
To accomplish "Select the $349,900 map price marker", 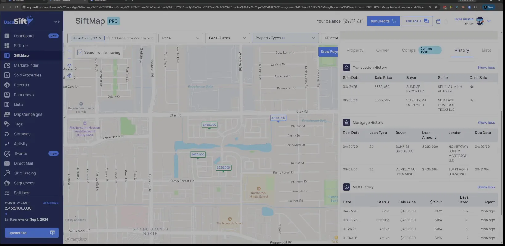I will pos(278,118).
